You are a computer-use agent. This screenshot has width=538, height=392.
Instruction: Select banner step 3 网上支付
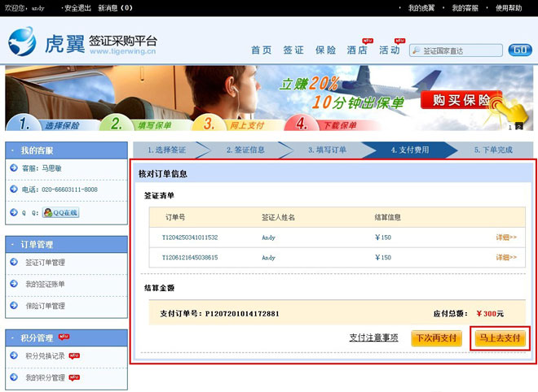tap(236, 124)
